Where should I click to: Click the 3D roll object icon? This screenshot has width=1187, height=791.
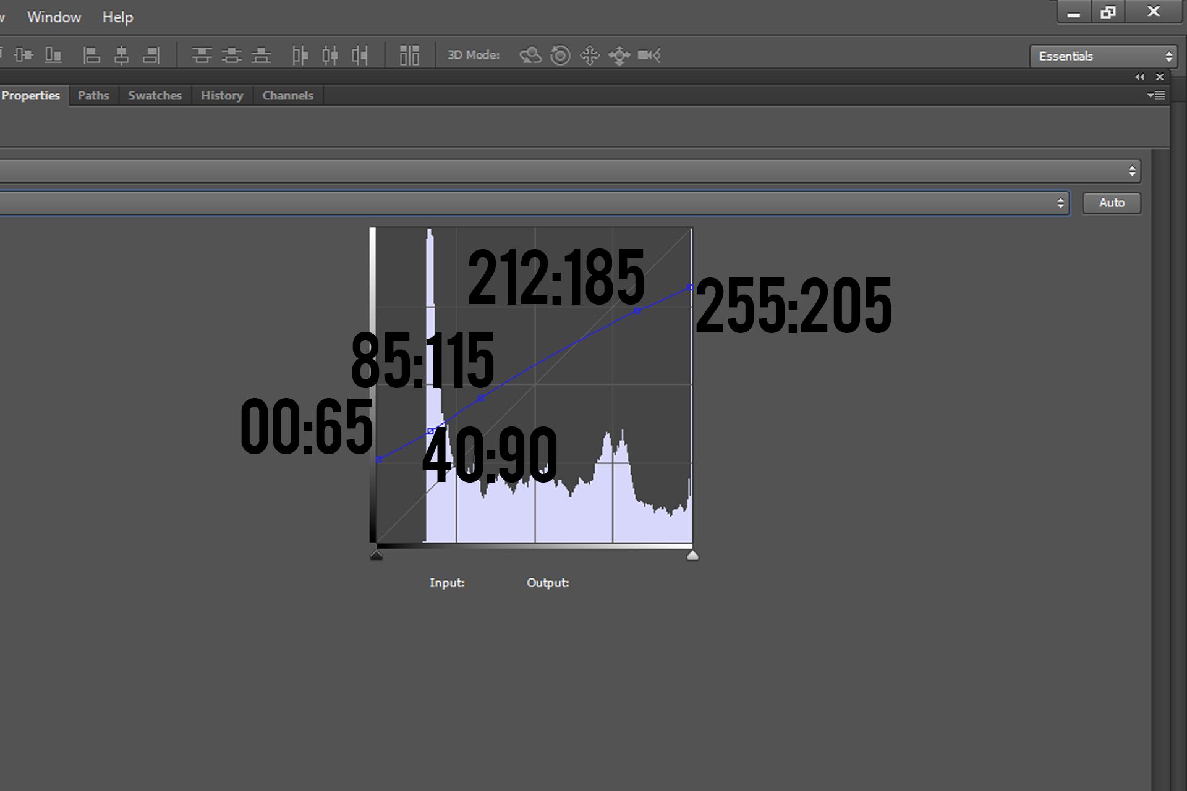point(560,55)
